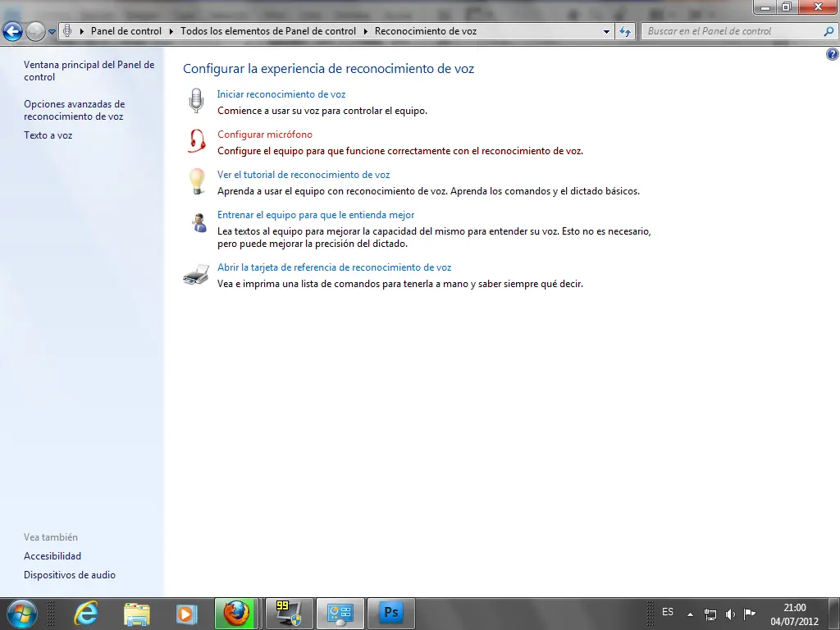Expand the arrow before Reconocimiento de voz breadcrumb

(x=365, y=32)
